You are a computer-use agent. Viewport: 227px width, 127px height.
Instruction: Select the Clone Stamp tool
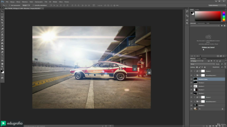(2, 35)
